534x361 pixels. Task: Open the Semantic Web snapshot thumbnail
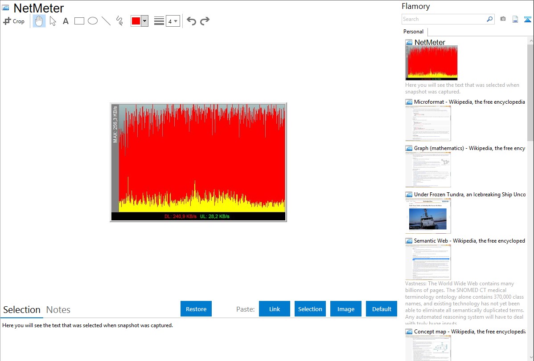coord(428,262)
